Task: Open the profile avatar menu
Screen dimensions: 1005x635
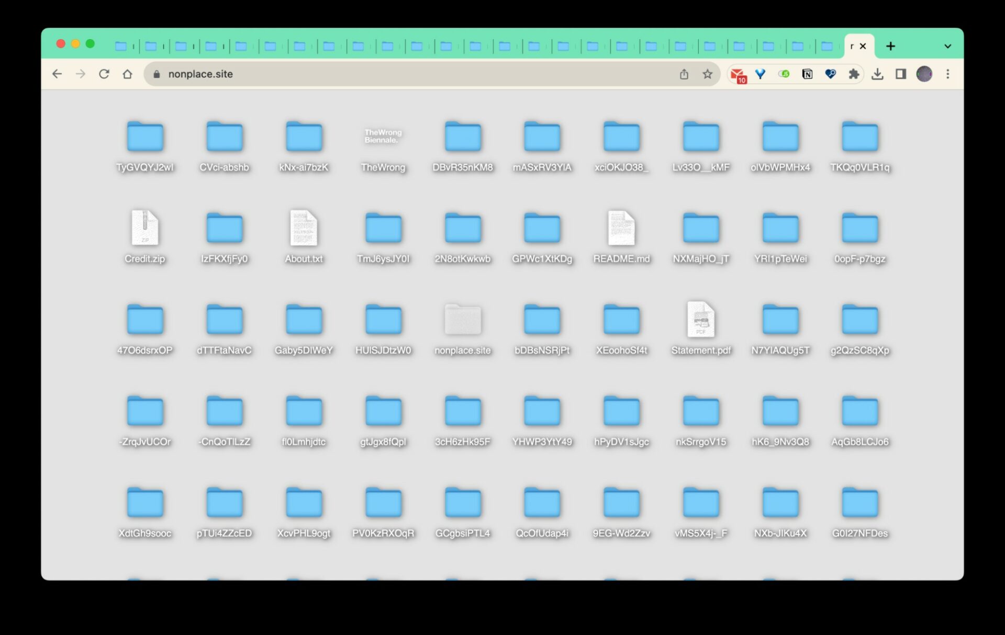Action: 924,74
